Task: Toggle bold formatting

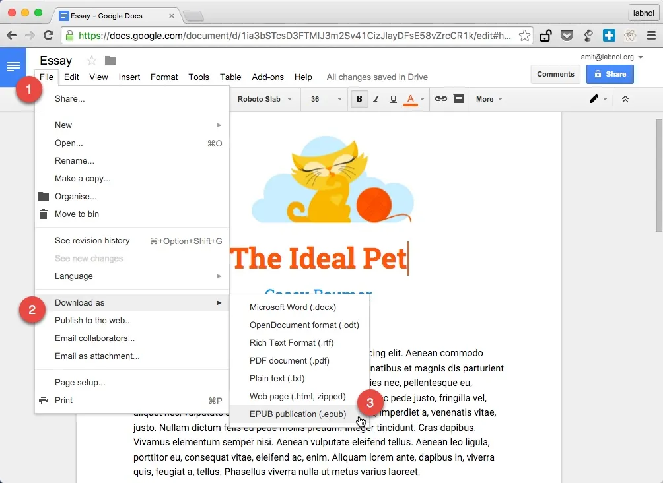Action: tap(359, 99)
